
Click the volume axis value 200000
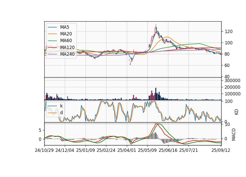point(232,87)
